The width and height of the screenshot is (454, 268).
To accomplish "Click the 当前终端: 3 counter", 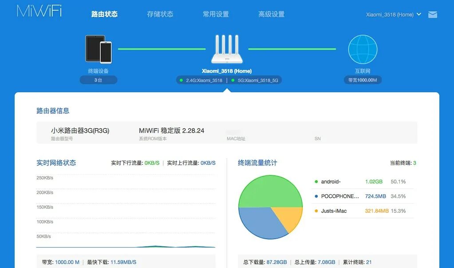I will 403,163.
